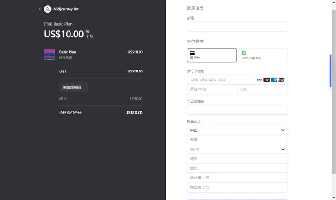Viewport: 336px width, 200px height.
Task: Click the 银行卡信息 card info label
Action: click(x=196, y=71)
